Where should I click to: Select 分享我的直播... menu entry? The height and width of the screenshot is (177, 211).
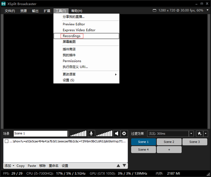(86, 17)
